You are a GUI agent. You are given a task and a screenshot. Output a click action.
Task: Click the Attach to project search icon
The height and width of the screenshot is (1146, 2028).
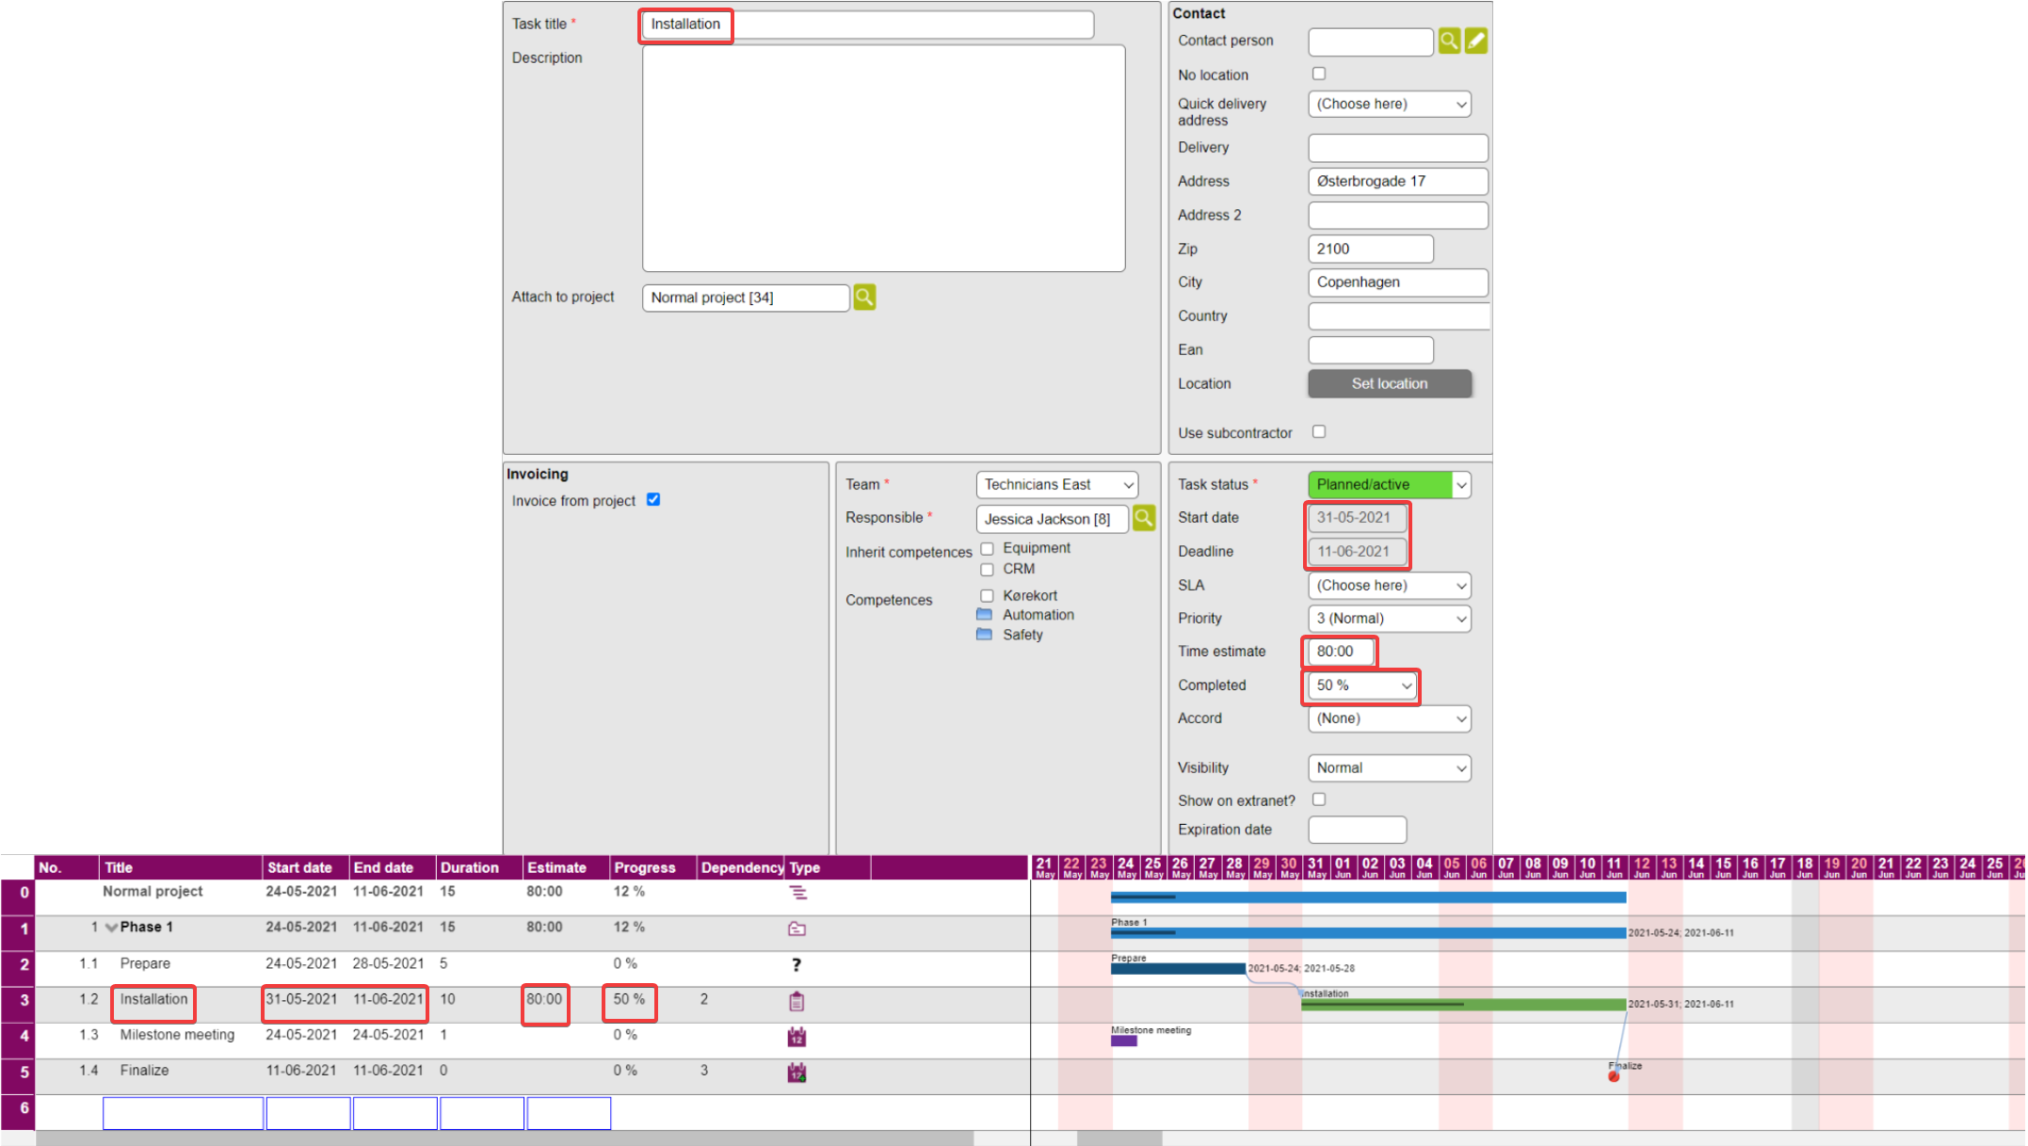864,298
